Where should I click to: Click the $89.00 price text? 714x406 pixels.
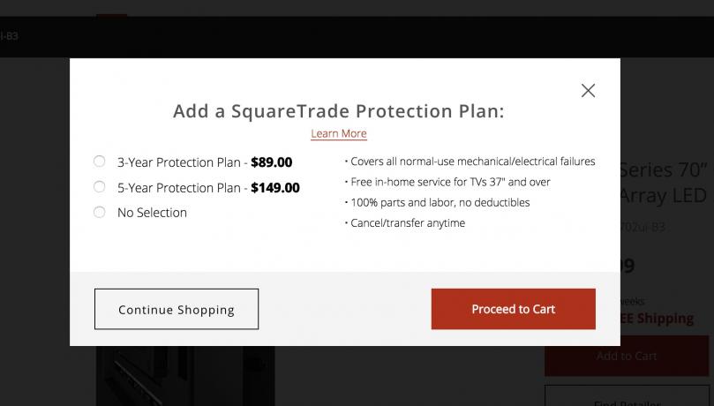click(271, 162)
